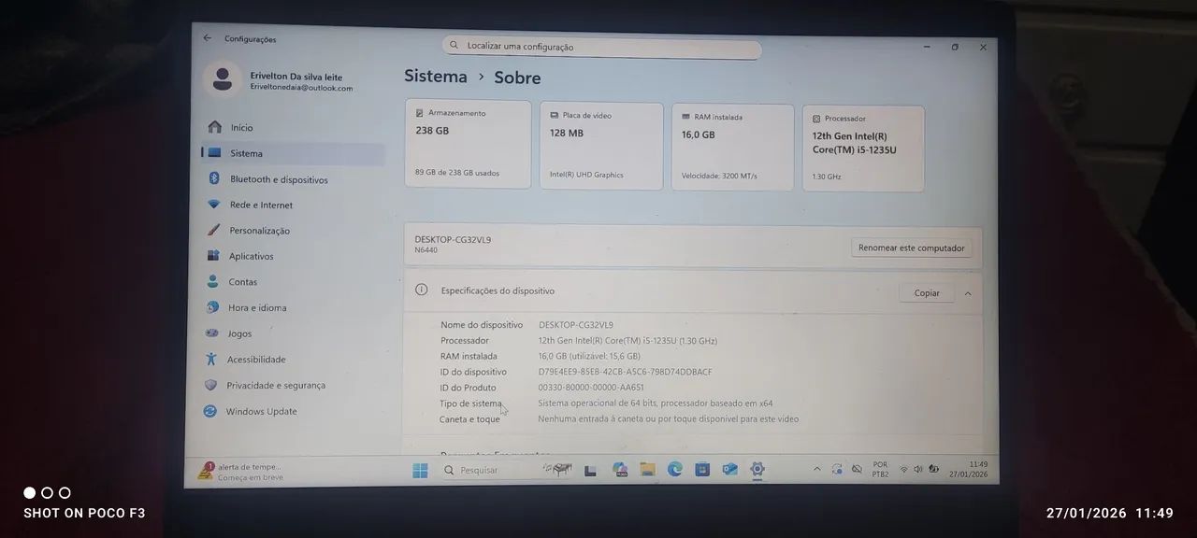The height and width of the screenshot is (538, 1197).
Task: Click Privacidade e segurança shield icon
Action: 210,385
